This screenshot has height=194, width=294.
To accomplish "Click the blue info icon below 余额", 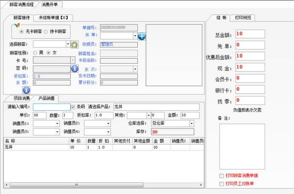I will (26, 90).
